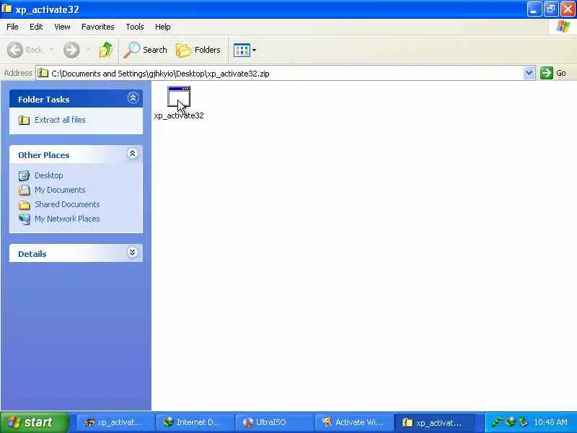This screenshot has width=577, height=433.
Task: Open the Tools menu
Action: (135, 27)
